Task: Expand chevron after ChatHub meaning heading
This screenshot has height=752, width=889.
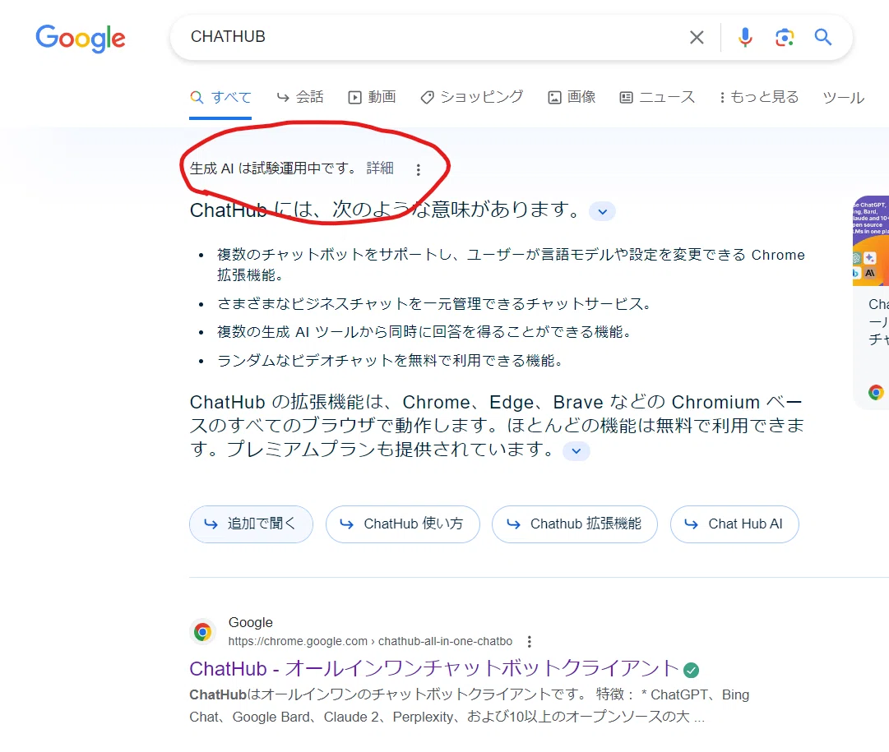Action: click(x=602, y=211)
